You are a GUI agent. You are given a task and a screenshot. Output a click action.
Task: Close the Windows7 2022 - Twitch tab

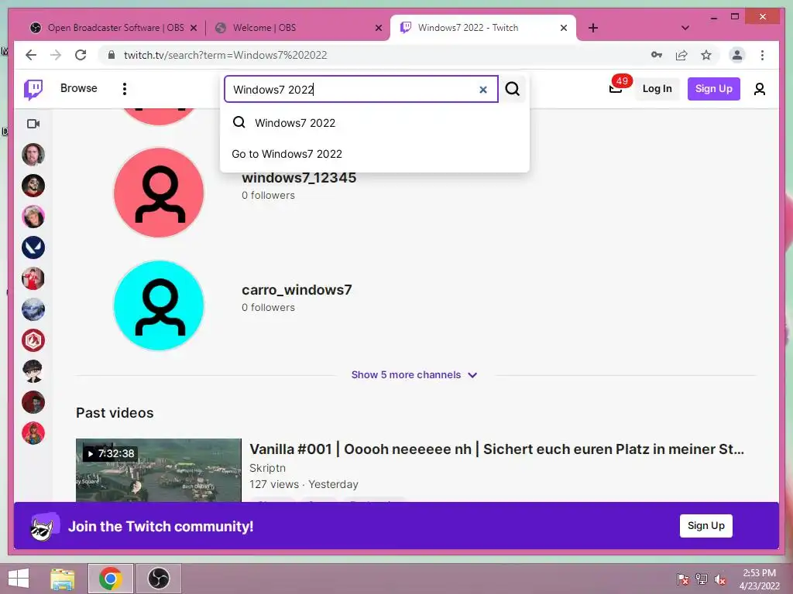click(564, 28)
